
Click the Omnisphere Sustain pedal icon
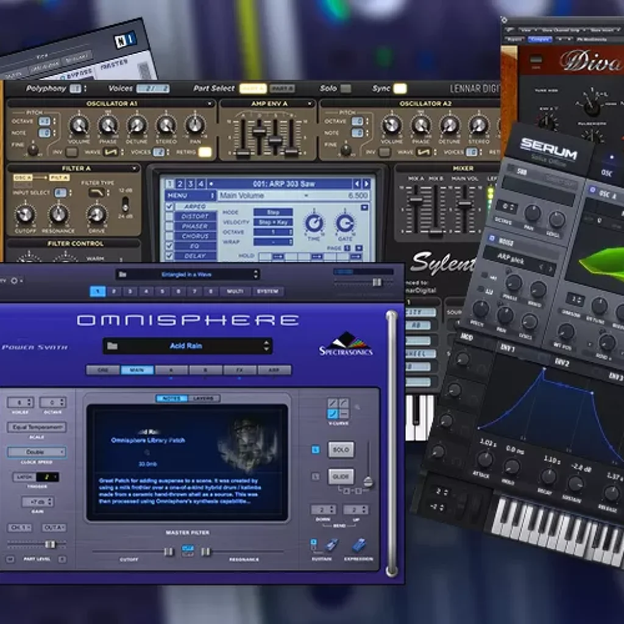tap(331, 544)
